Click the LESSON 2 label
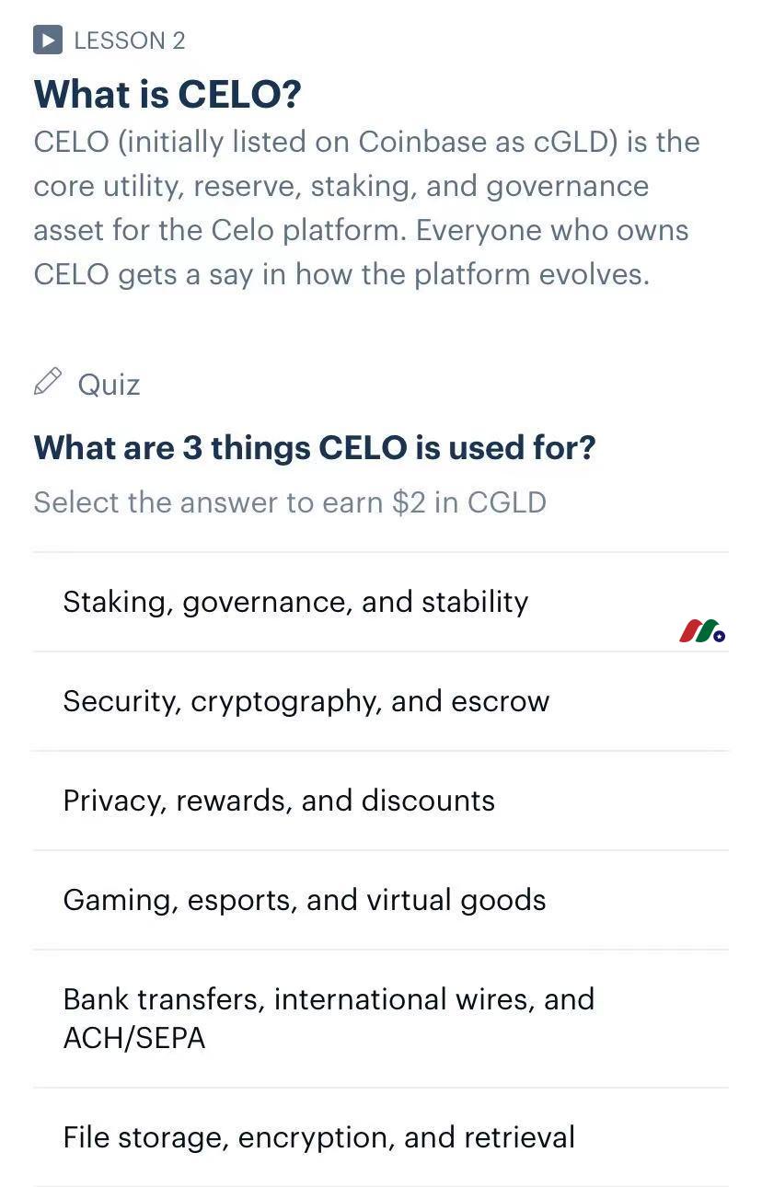Viewport: 762px width, 1187px height. coord(130,40)
